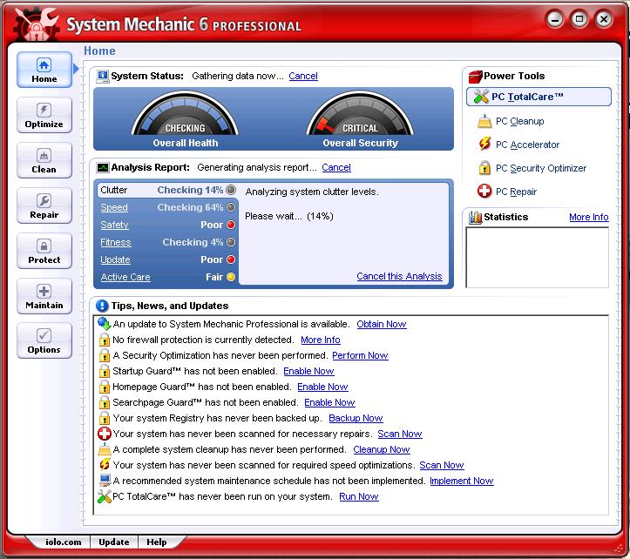Click the Tips, News, and Updates info icon
Image resolution: width=630 pixels, height=559 pixels.
[103, 306]
